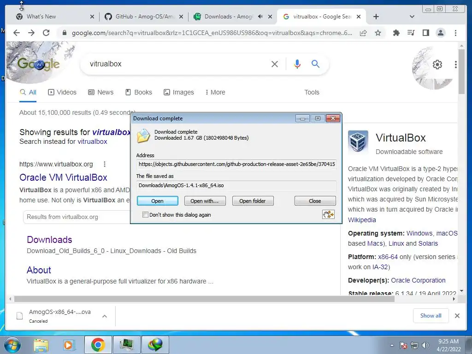
Task: Open Windows Media Player from taskbar
Action: [69, 345]
